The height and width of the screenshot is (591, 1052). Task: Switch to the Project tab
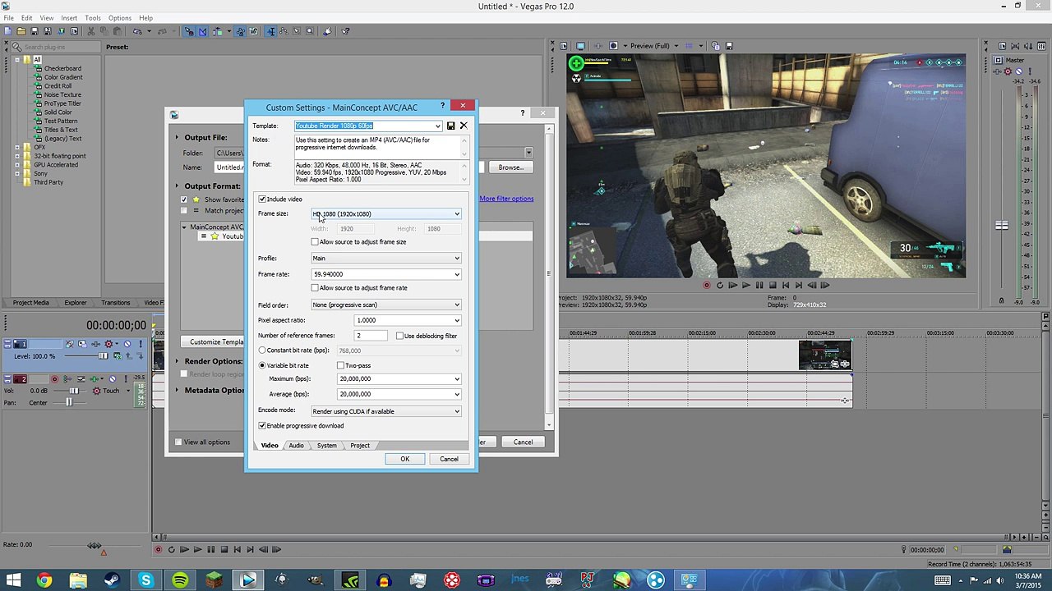[360, 446]
